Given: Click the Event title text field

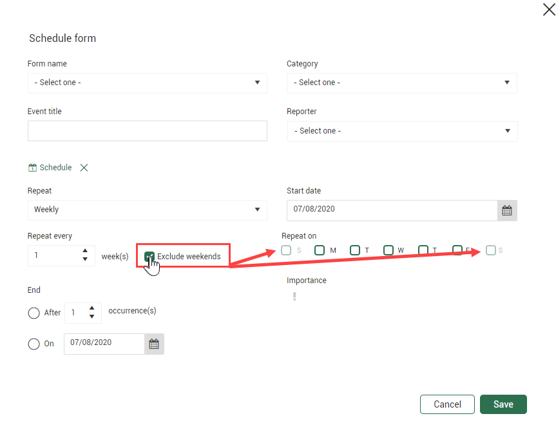Looking at the screenshot, I should 147,131.
